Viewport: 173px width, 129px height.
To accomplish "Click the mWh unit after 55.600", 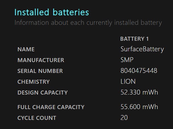I will pyautogui.click(x=150, y=107).
